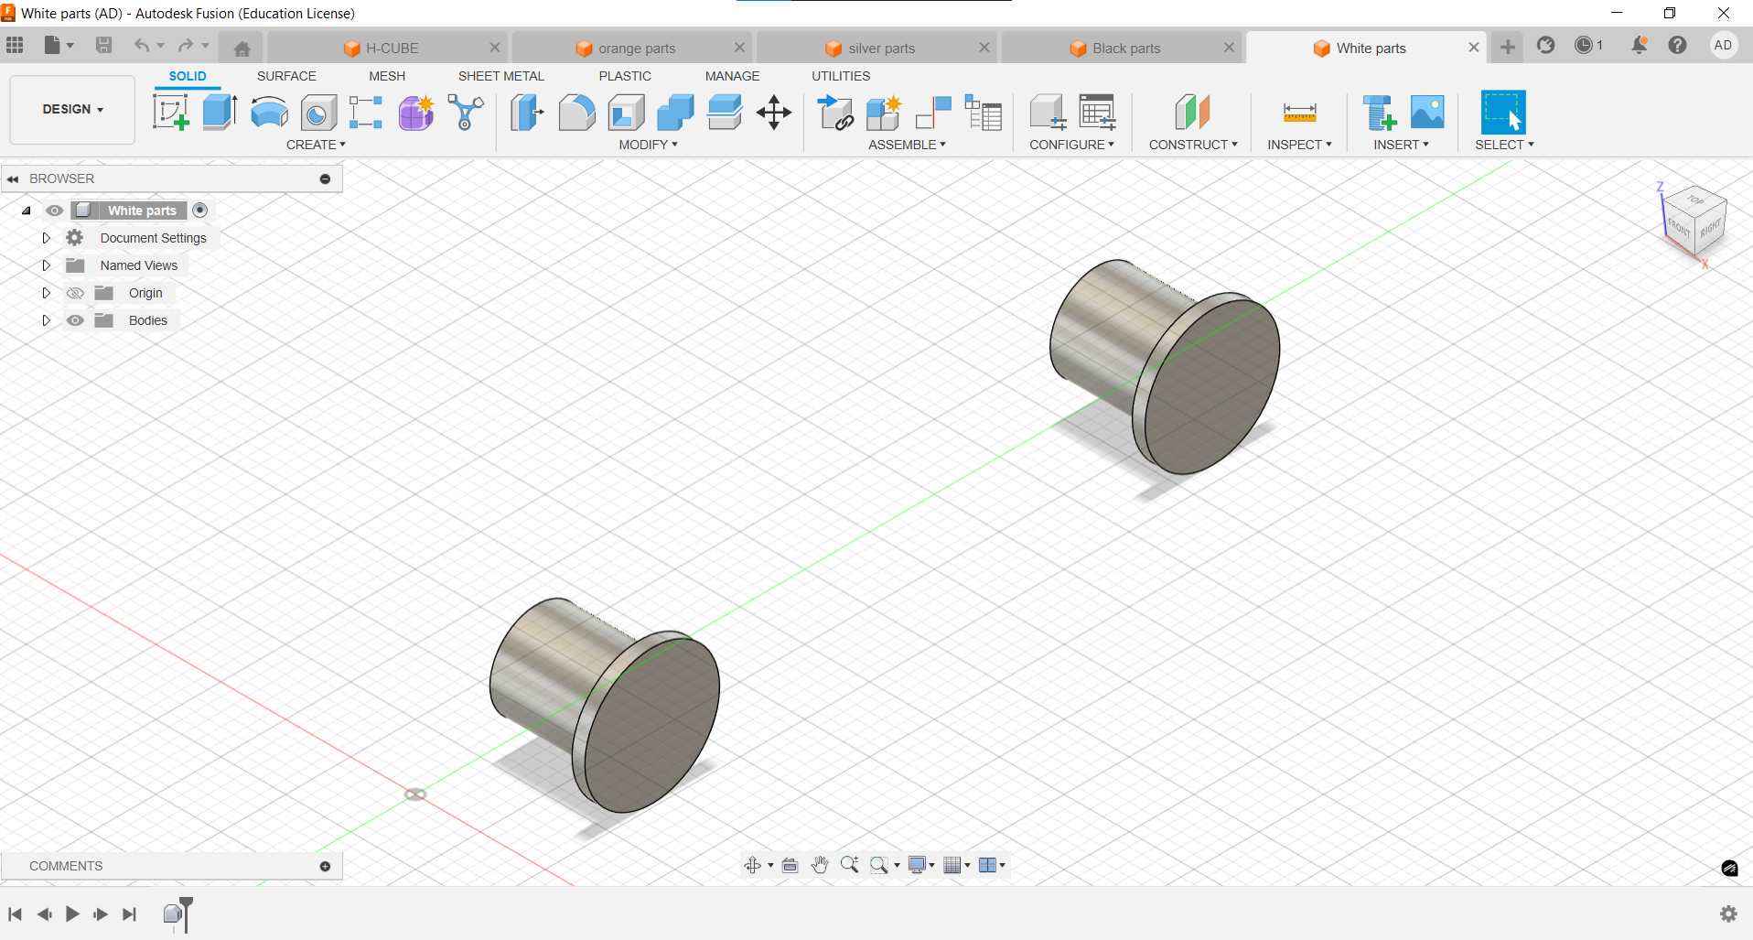The width and height of the screenshot is (1753, 940).
Task: Start Create Sketch tool
Action: 170,113
